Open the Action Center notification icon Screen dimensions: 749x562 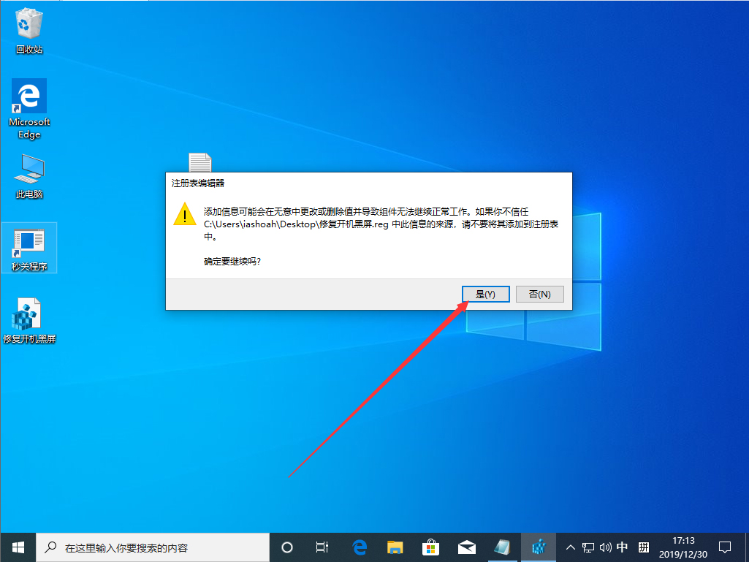click(x=725, y=547)
